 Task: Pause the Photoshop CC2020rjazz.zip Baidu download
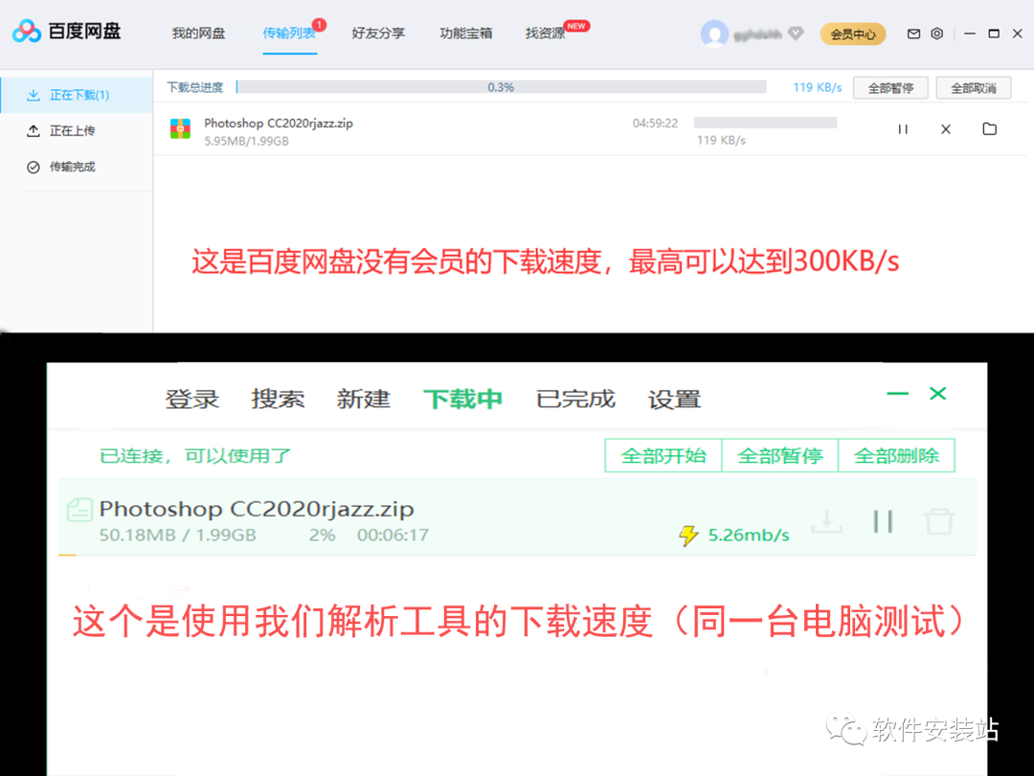click(903, 129)
